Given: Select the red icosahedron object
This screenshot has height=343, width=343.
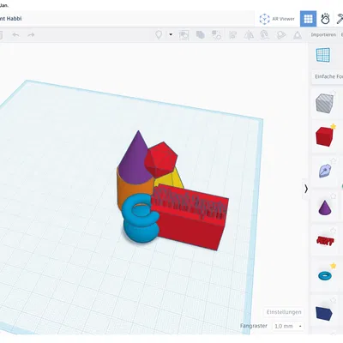Looking at the screenshot, I should click(160, 160).
